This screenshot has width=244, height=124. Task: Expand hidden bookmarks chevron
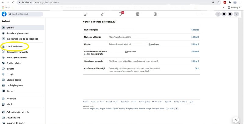(x=224, y=7)
